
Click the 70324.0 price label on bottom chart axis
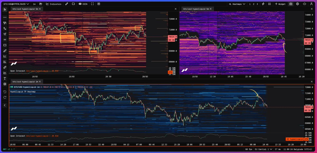point(309,107)
